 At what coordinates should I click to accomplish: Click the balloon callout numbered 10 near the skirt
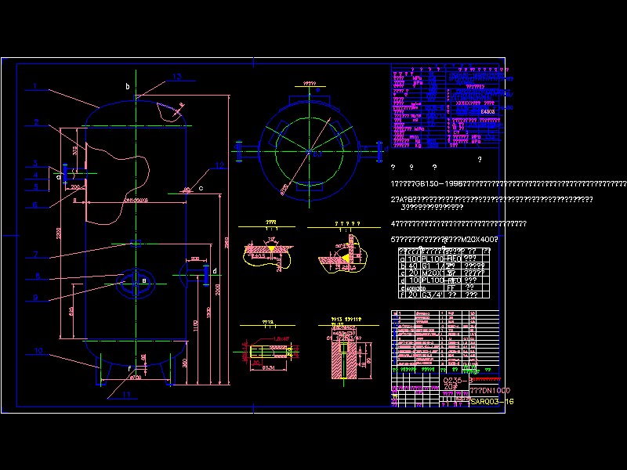(x=38, y=349)
